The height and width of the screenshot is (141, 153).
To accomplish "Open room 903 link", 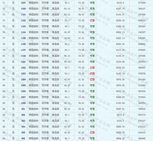I will [x=23, y=121].
